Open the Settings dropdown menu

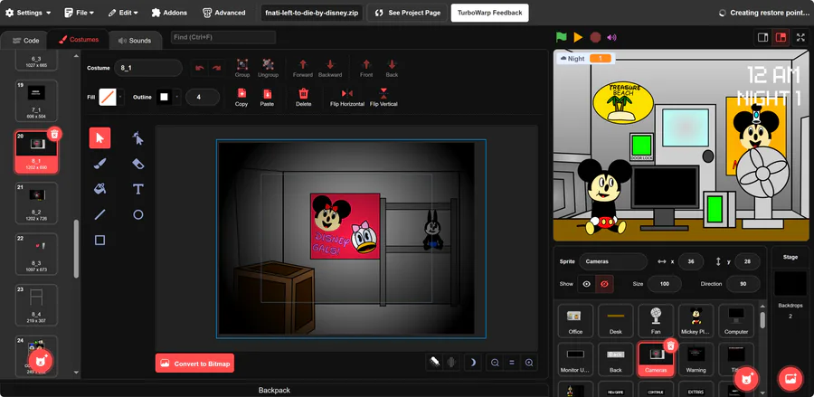[x=28, y=13]
